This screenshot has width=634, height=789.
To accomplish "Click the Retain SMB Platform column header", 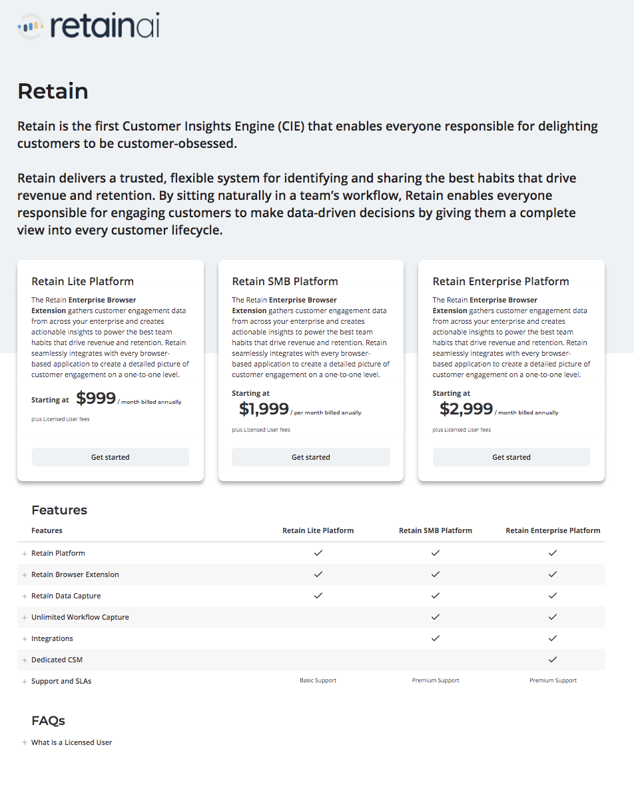I will (436, 530).
